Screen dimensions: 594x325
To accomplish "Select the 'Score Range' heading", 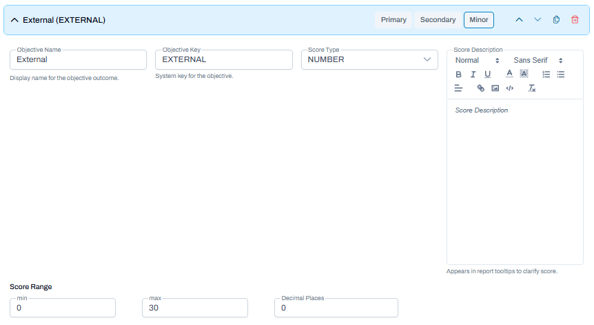I will (31, 286).
